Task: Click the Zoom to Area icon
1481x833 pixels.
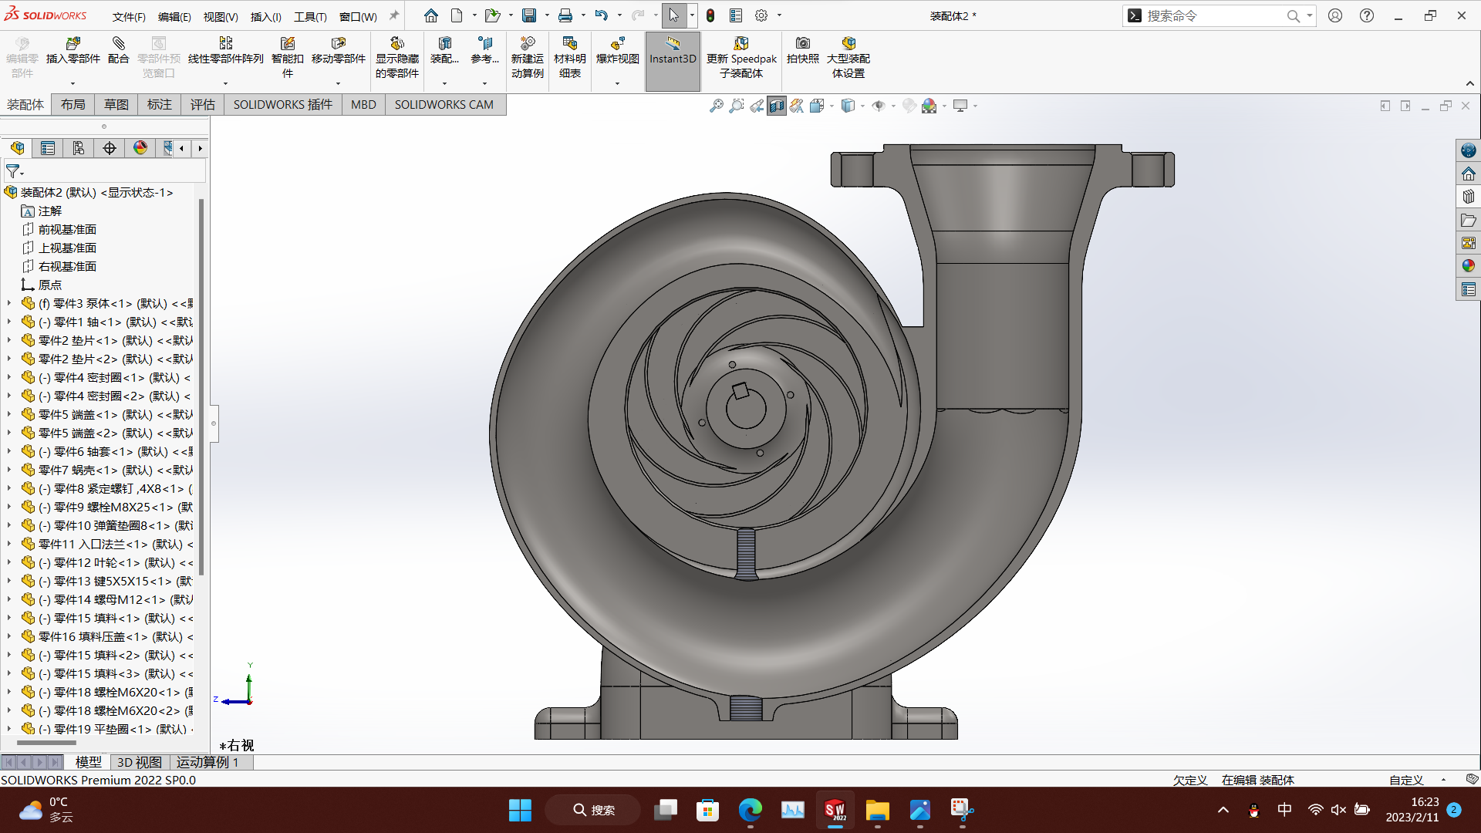Action: point(737,106)
